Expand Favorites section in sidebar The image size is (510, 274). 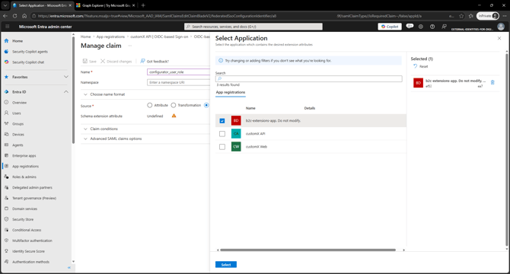coord(66,77)
